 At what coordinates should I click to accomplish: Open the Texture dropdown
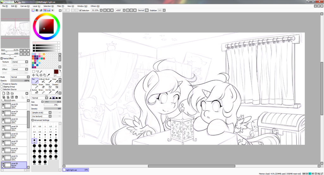point(20,62)
